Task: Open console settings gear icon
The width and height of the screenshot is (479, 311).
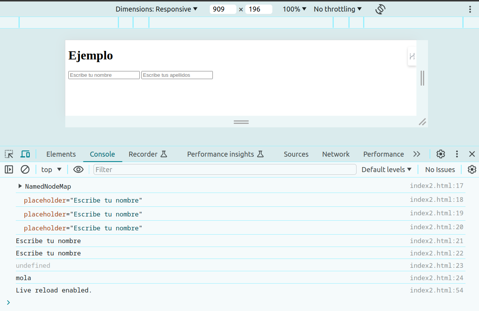Action: pos(472,169)
